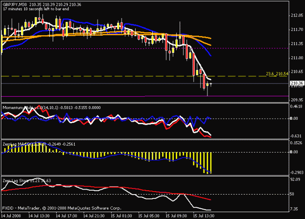Click the 211.00 price scale value
This screenshot has height=219, width=305.
[297, 58]
